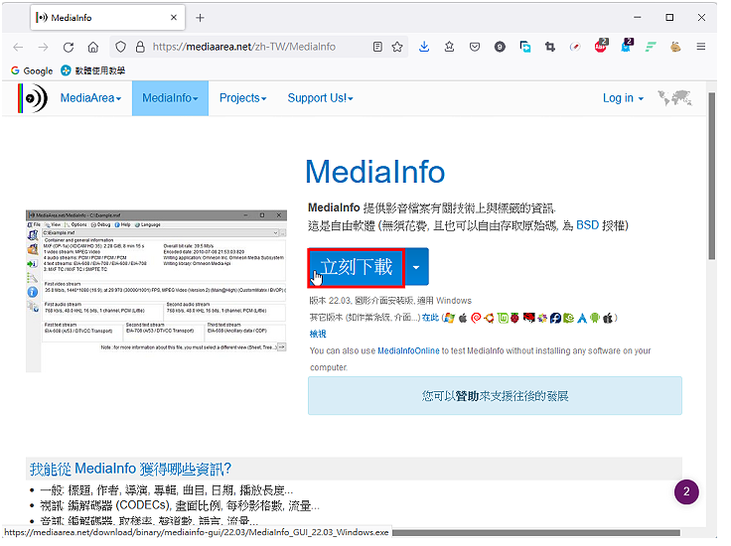Screen dimensions: 731x546
Task: Click the browser forward arrow
Action: click(43, 48)
